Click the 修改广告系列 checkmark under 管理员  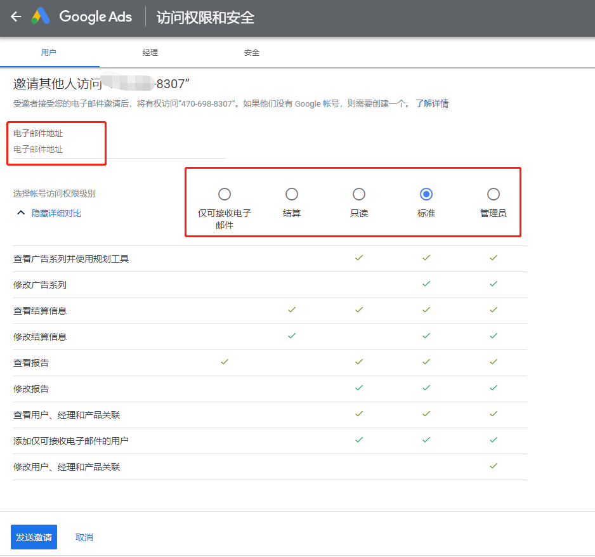[x=494, y=284]
